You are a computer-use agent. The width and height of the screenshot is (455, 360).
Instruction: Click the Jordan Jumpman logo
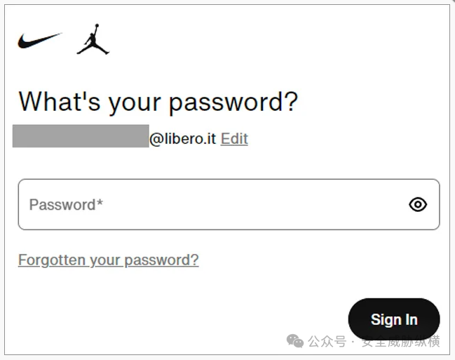tap(93, 39)
